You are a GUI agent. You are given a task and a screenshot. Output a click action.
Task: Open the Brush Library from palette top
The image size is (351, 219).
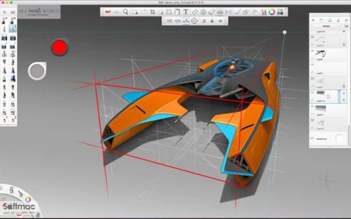[x=13, y=12]
